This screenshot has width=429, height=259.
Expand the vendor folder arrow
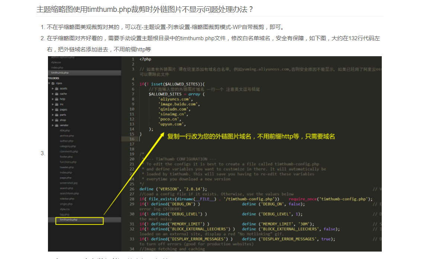point(52,125)
